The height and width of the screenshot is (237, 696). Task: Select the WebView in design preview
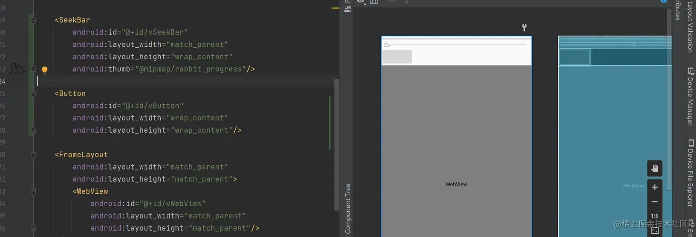coord(456,152)
